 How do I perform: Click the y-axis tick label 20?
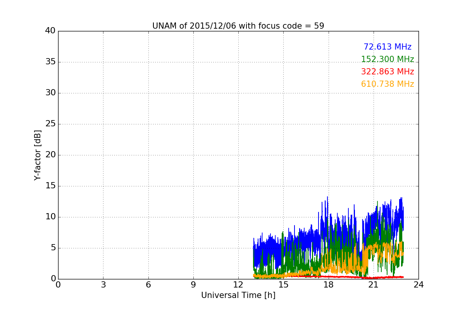(x=50, y=155)
